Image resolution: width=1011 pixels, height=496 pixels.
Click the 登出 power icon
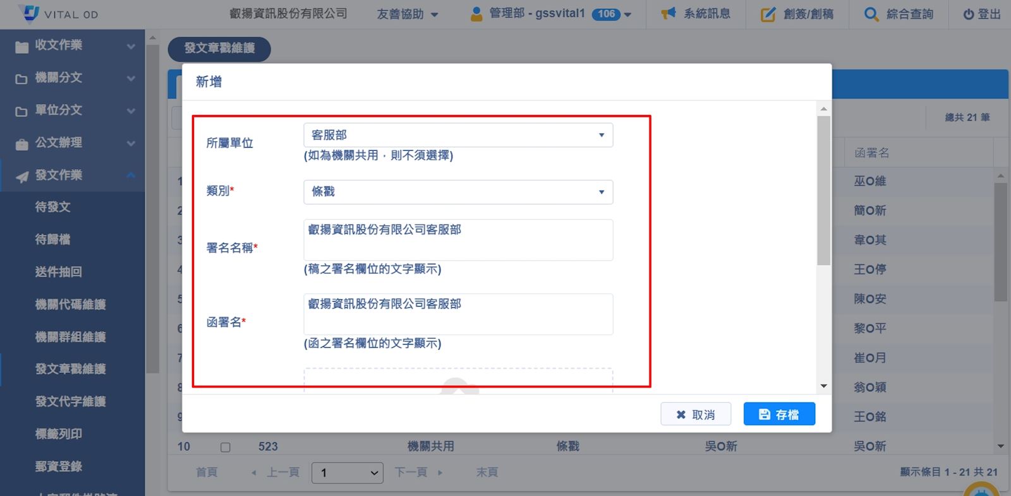tap(968, 15)
